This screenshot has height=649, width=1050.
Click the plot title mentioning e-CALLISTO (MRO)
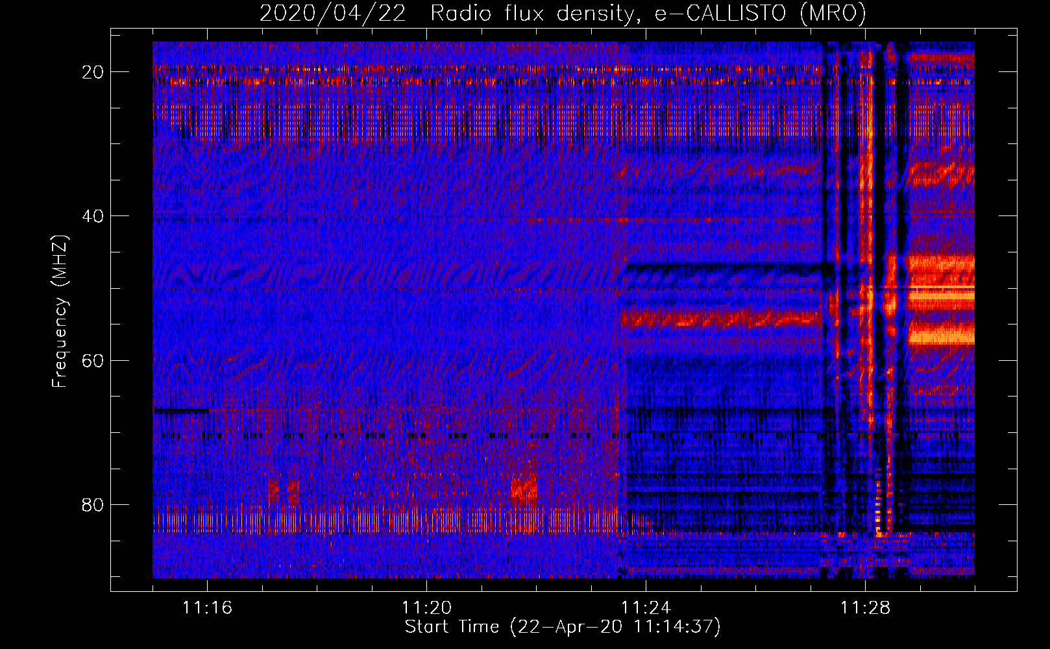coord(563,13)
